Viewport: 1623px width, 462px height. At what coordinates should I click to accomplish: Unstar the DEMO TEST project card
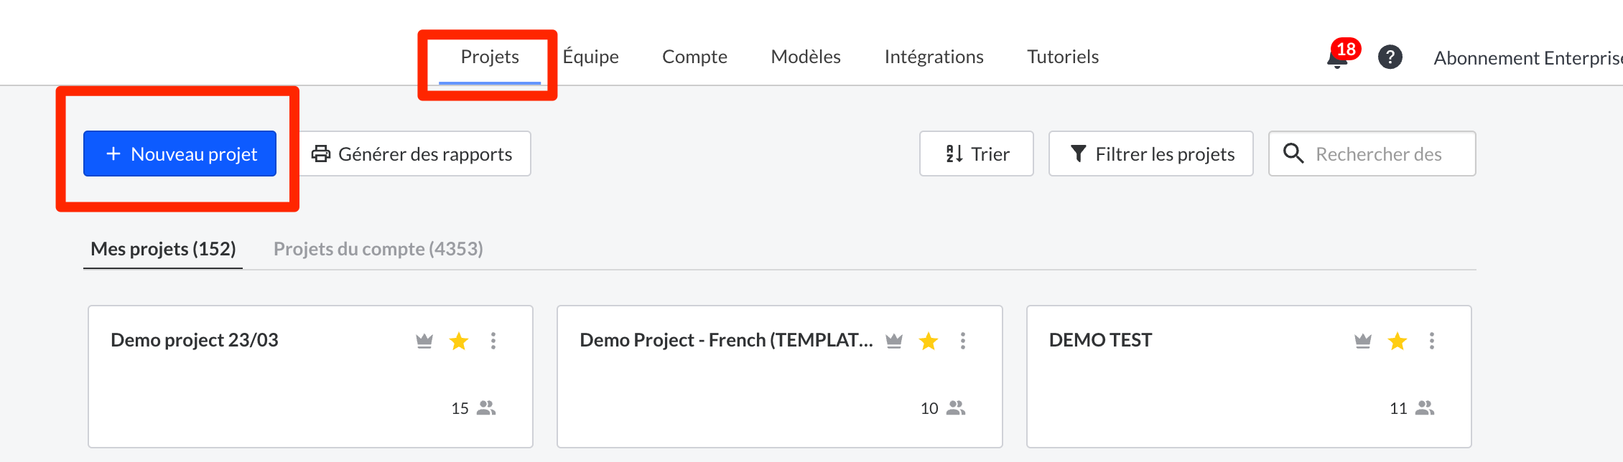pyautogui.click(x=1398, y=341)
